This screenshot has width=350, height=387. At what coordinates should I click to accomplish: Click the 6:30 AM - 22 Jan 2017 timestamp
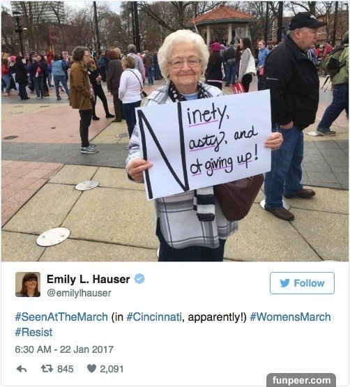point(64,349)
